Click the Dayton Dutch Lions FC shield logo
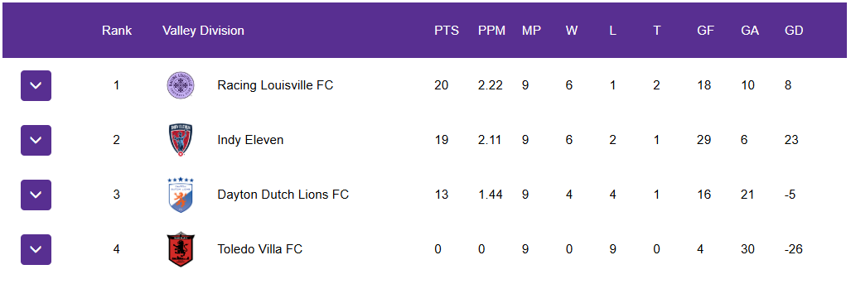The height and width of the screenshot is (308, 851). 180,195
